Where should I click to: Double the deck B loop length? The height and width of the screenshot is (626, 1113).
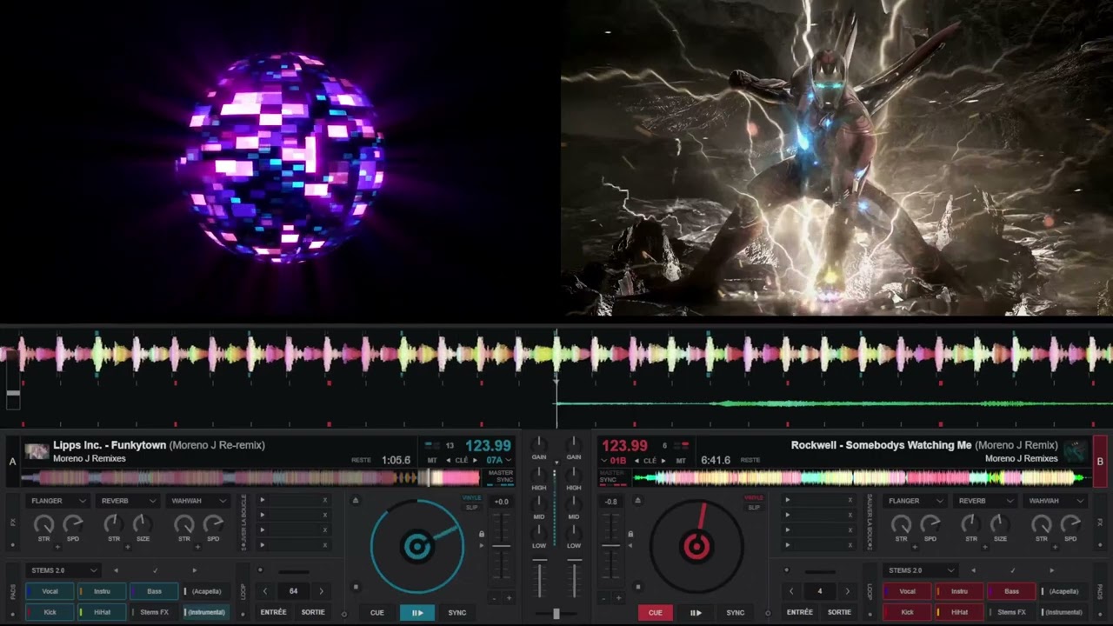(848, 591)
